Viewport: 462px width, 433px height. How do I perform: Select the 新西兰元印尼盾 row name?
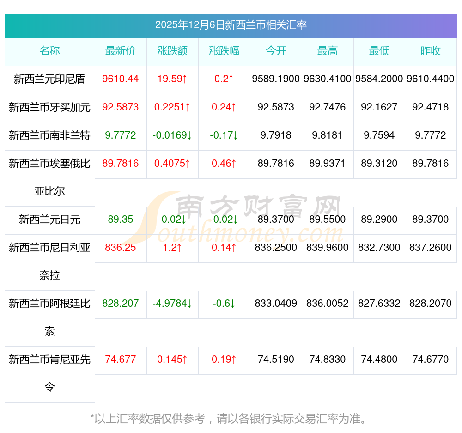point(49,79)
